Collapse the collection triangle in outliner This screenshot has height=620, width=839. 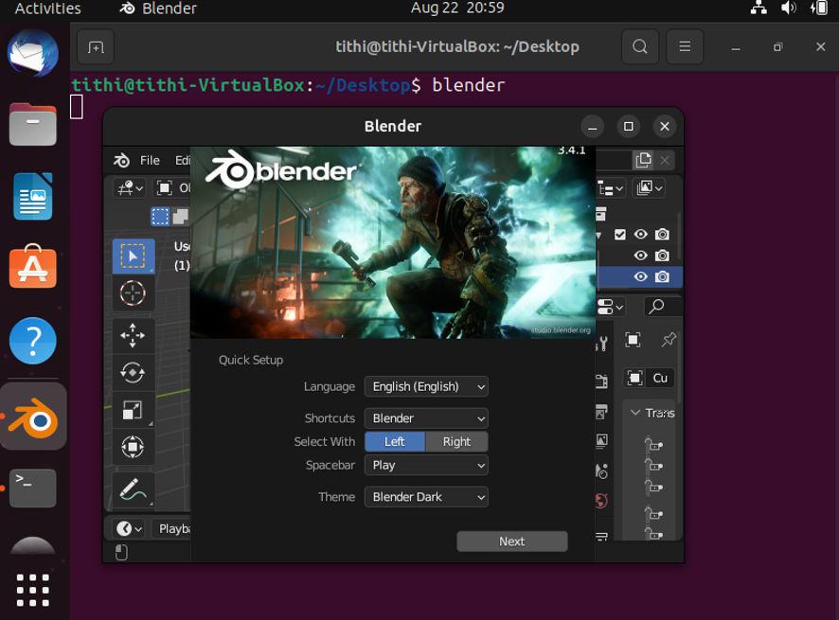[x=598, y=235]
